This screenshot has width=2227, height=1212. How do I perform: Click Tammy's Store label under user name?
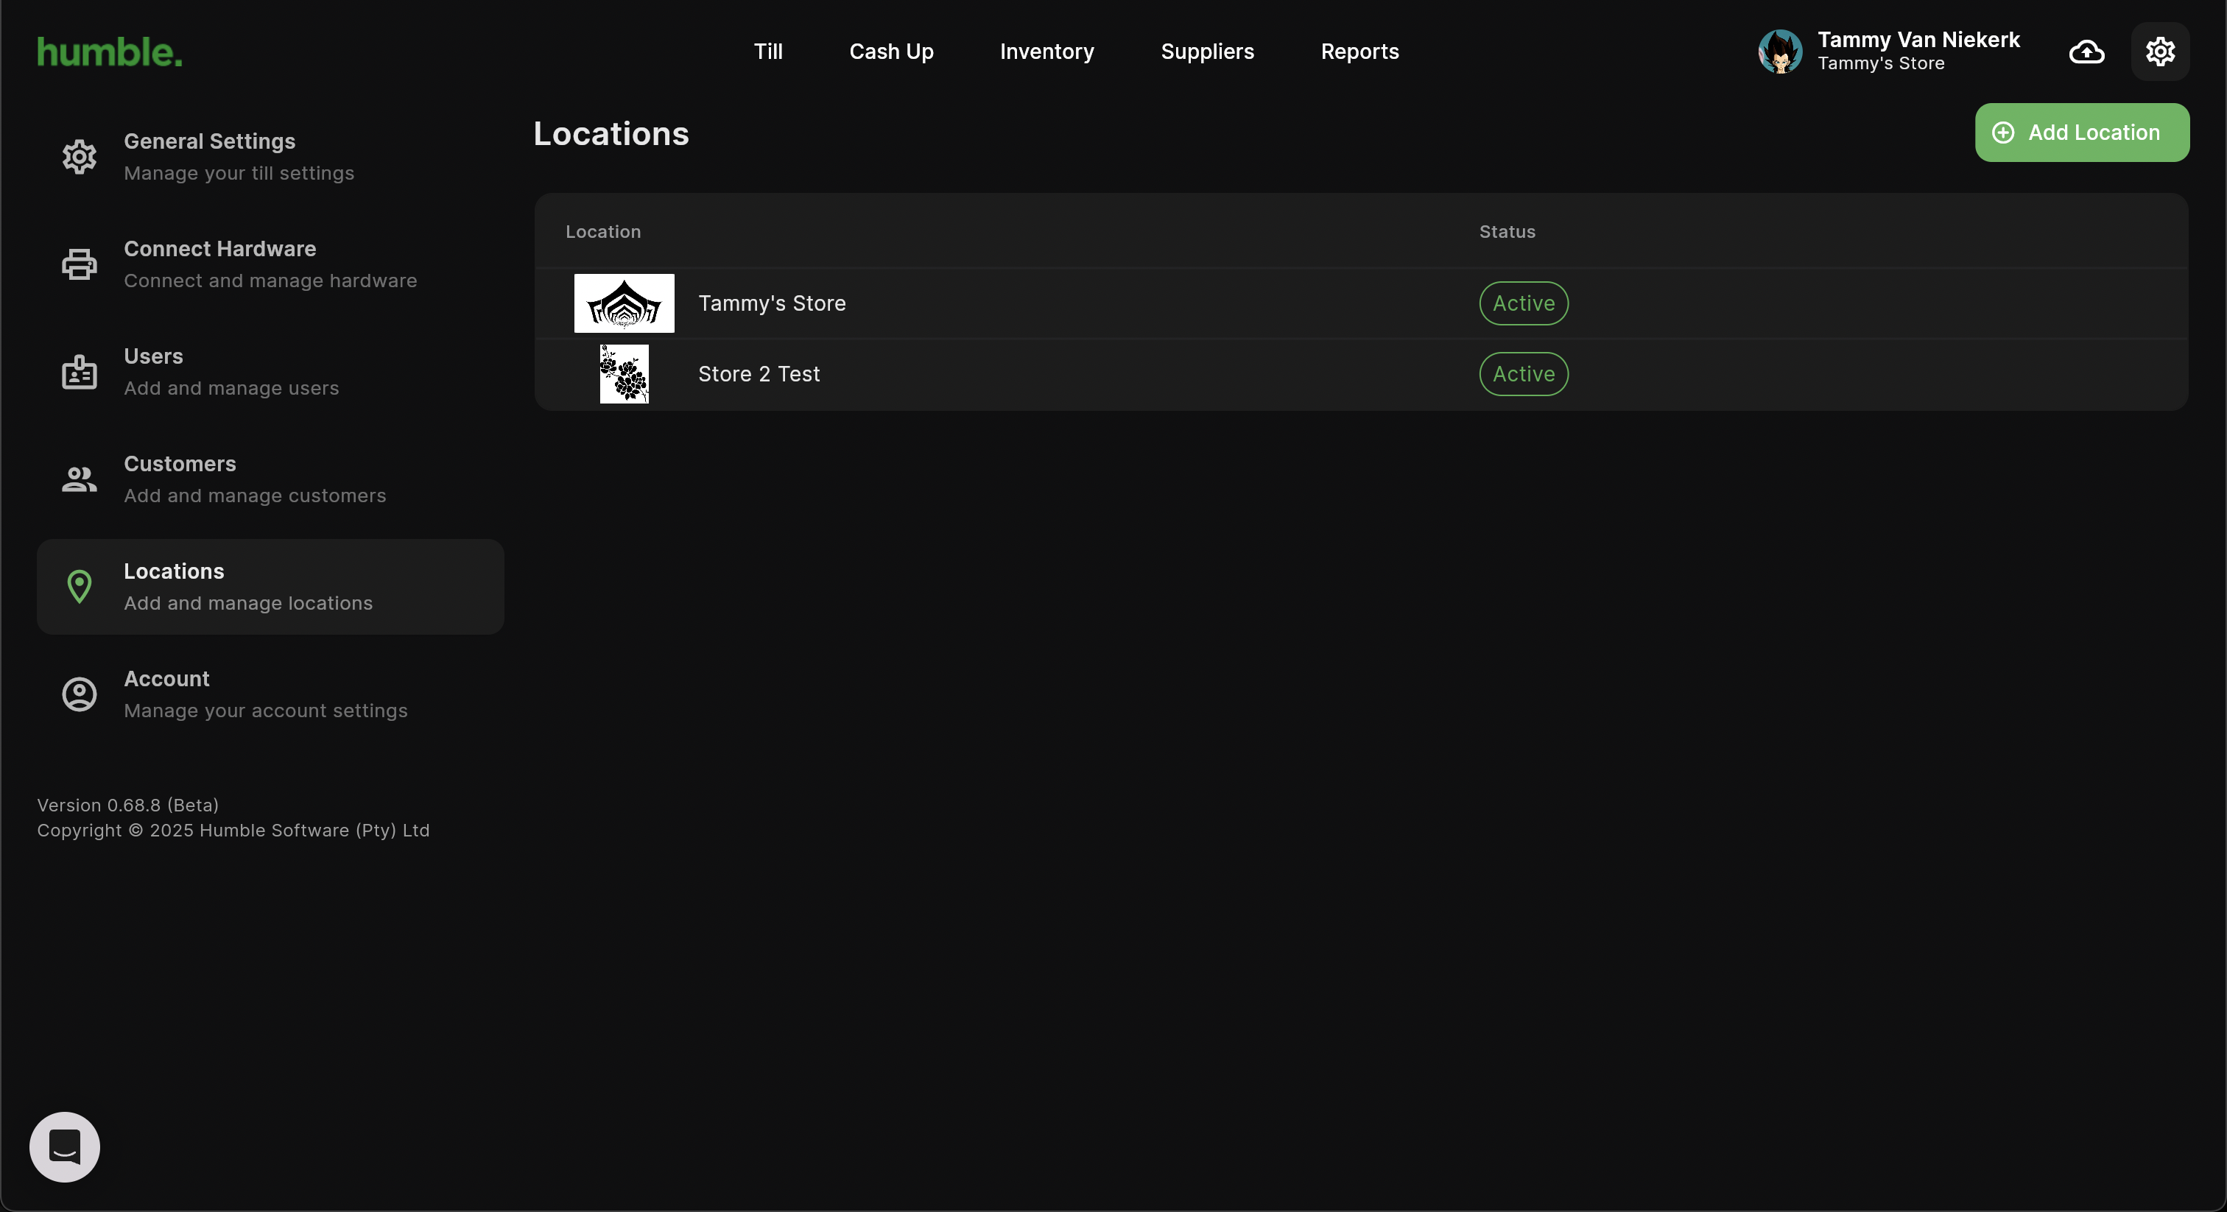[x=1880, y=63]
